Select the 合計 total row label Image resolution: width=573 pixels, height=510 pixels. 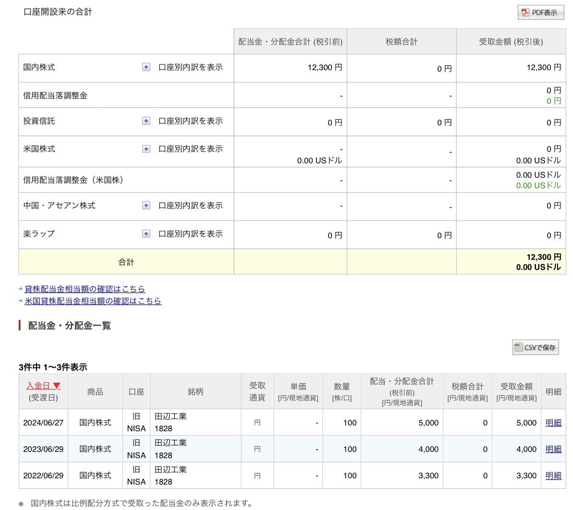[x=126, y=262]
